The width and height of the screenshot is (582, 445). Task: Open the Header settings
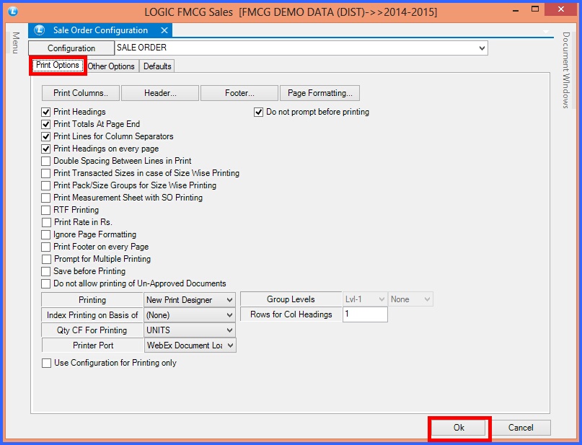pos(160,93)
